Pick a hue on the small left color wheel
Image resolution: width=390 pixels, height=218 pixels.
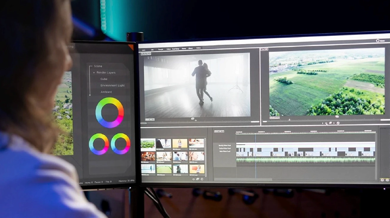(99, 144)
